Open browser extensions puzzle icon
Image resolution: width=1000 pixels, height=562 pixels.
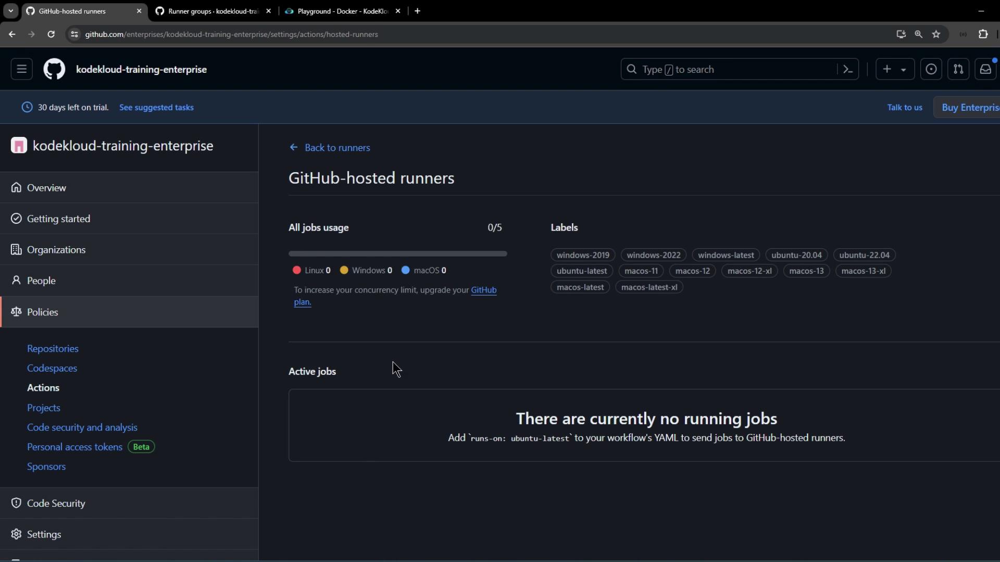pyautogui.click(x=983, y=34)
